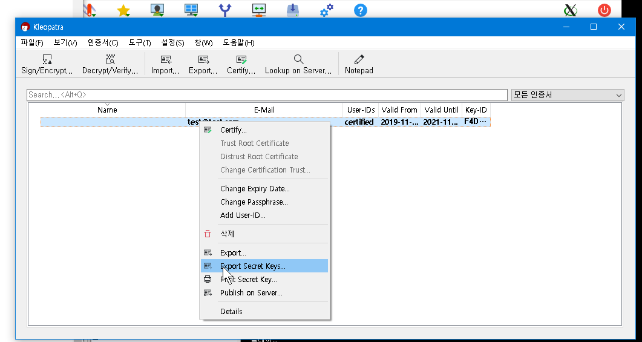Click the blue gears settings icon in background window
The image size is (642, 342).
[x=327, y=10]
